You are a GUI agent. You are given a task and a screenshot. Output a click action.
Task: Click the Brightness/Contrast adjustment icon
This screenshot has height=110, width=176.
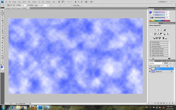155,30
